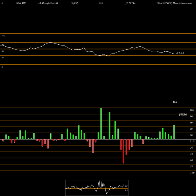
Task: Click the 100 label on the RSI axis
Action: [x=3, y=36]
